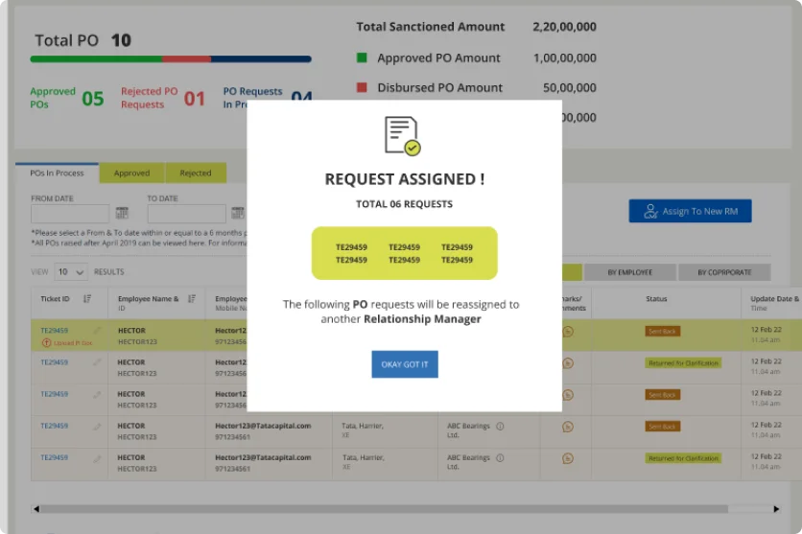Viewport: 802px width, 534px height.
Task: Sort table by Employee Name column icon
Action: [191, 299]
